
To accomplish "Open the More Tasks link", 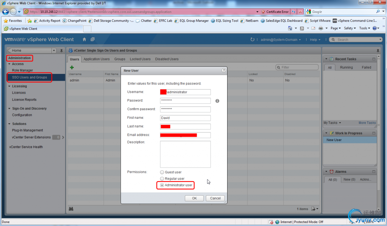I will click(x=367, y=123).
